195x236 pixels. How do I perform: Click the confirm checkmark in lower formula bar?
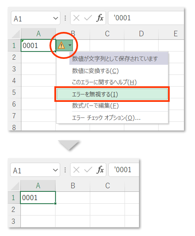coord(88,170)
